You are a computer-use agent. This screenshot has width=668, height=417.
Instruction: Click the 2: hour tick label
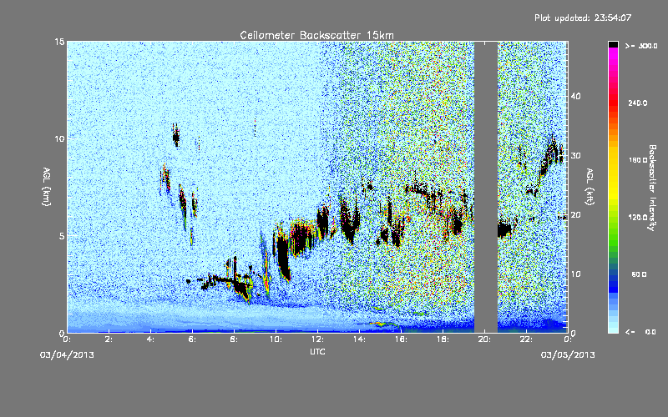(x=109, y=339)
